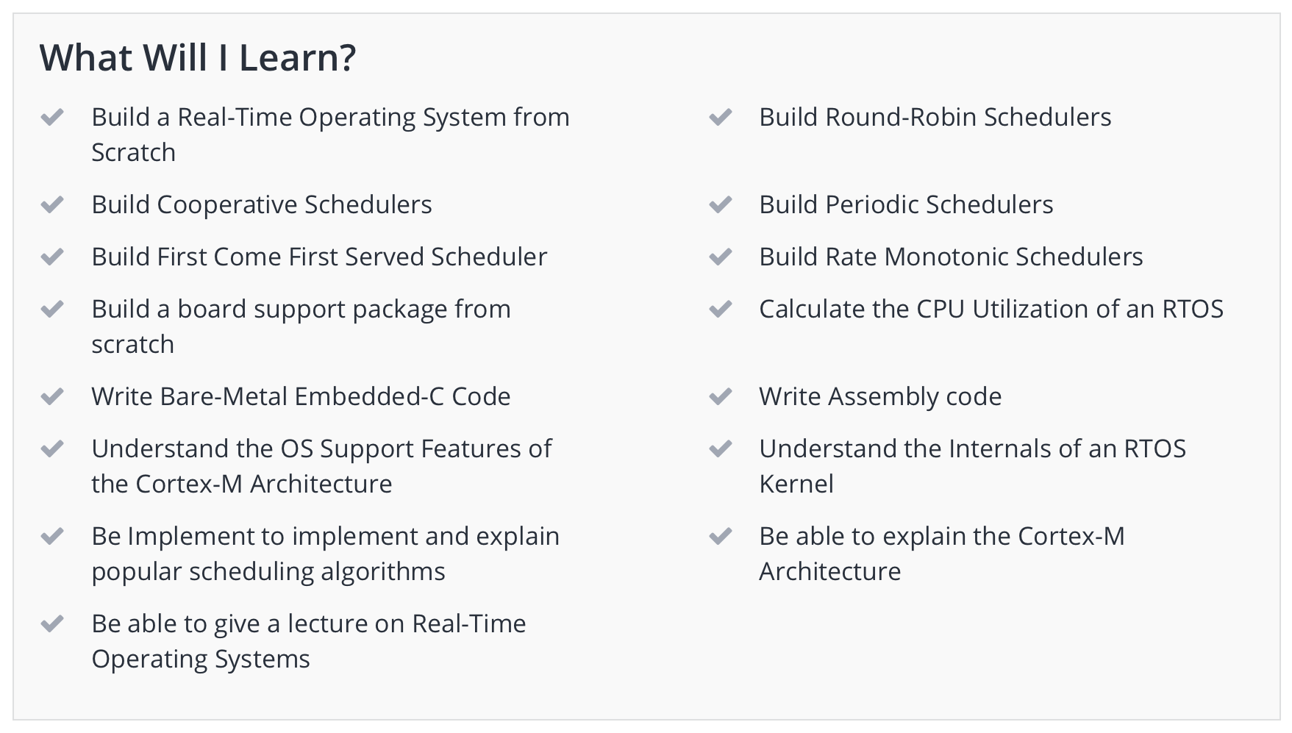Image resolution: width=1292 pixels, height=733 pixels.
Task: Click checkmark beside Build Periodic Schedulers
Action: point(720,204)
